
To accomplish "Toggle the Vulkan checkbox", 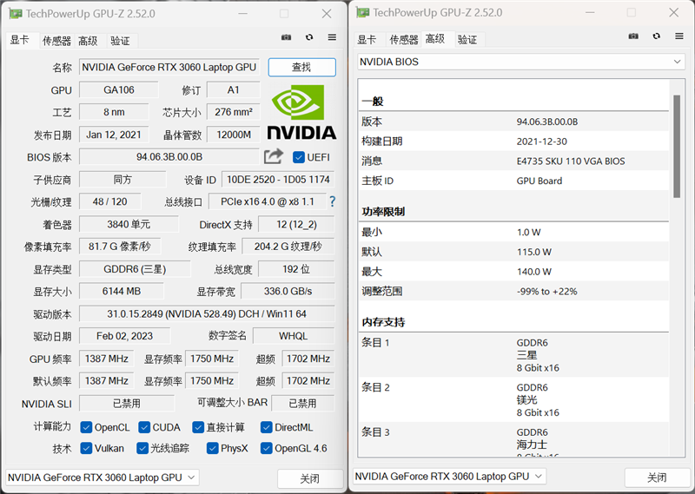I will 86,448.
